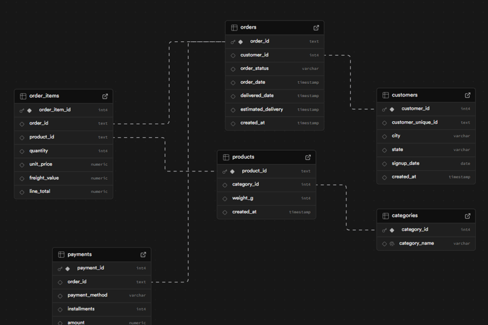Click the table grid icon beside customers
Screen dimensions: 488x325
click(x=386, y=95)
